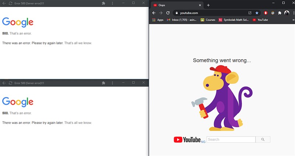Viewport: 295px width, 156px height.
Task: Open the Courses bookmark
Action: click(208, 20)
